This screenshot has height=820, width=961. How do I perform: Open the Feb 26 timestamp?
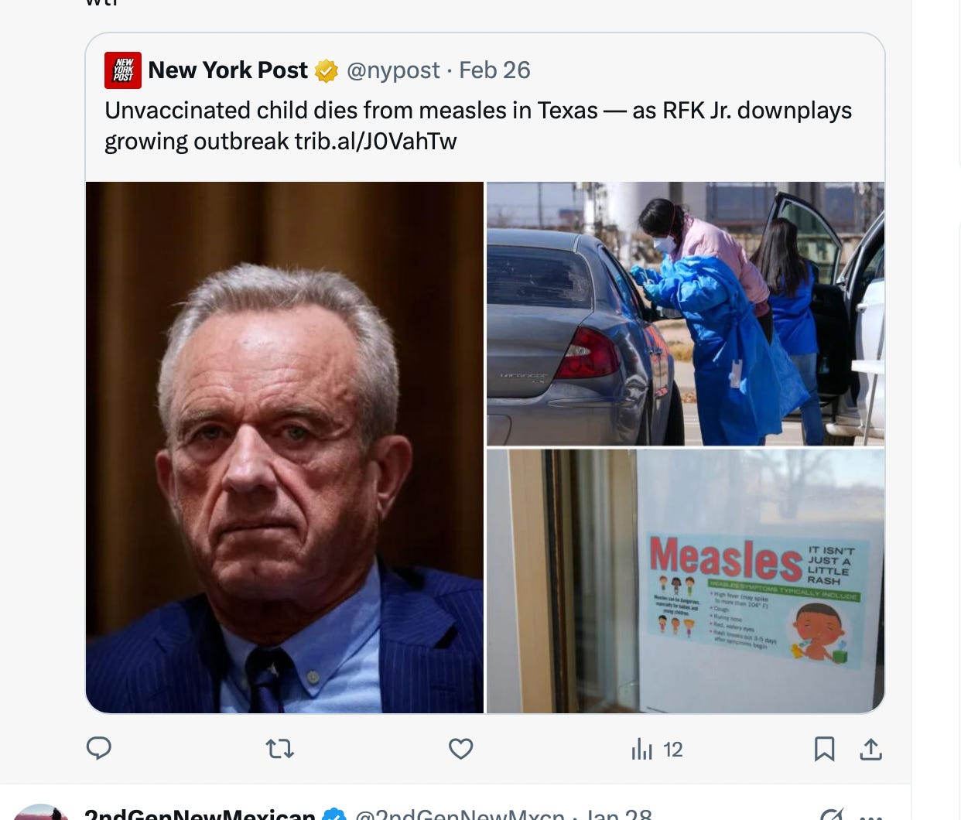pos(494,70)
